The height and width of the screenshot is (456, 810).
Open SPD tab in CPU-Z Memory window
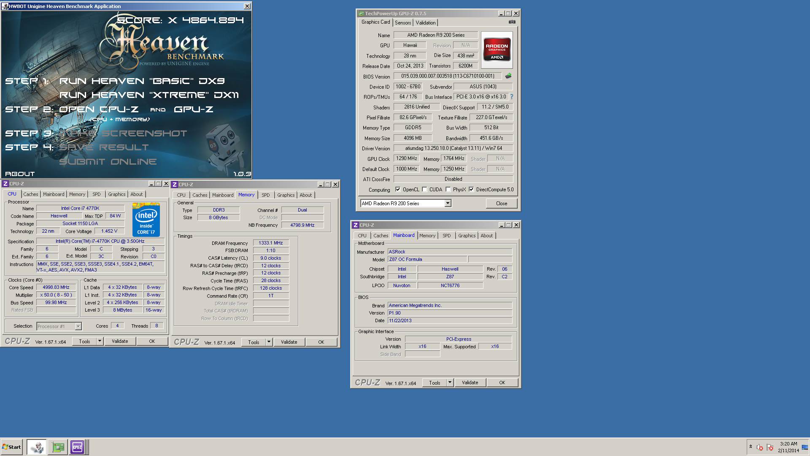click(x=265, y=195)
